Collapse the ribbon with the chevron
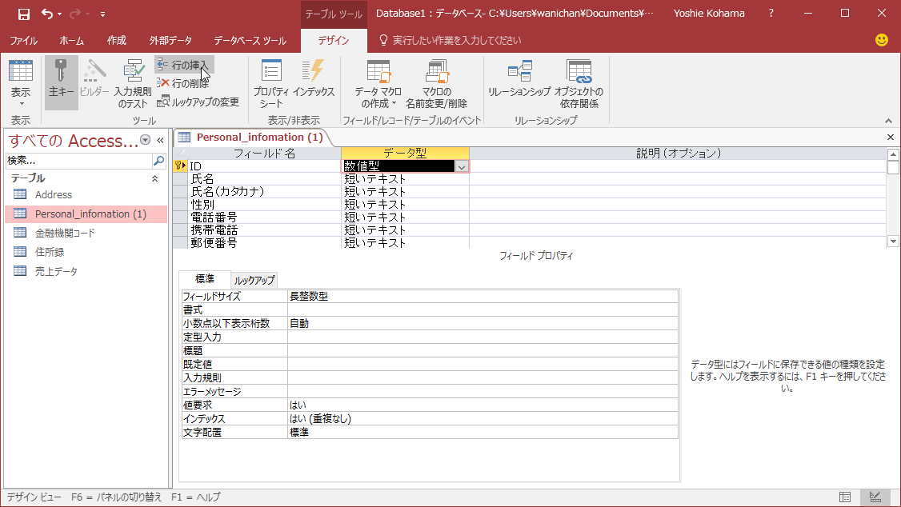 tap(888, 121)
